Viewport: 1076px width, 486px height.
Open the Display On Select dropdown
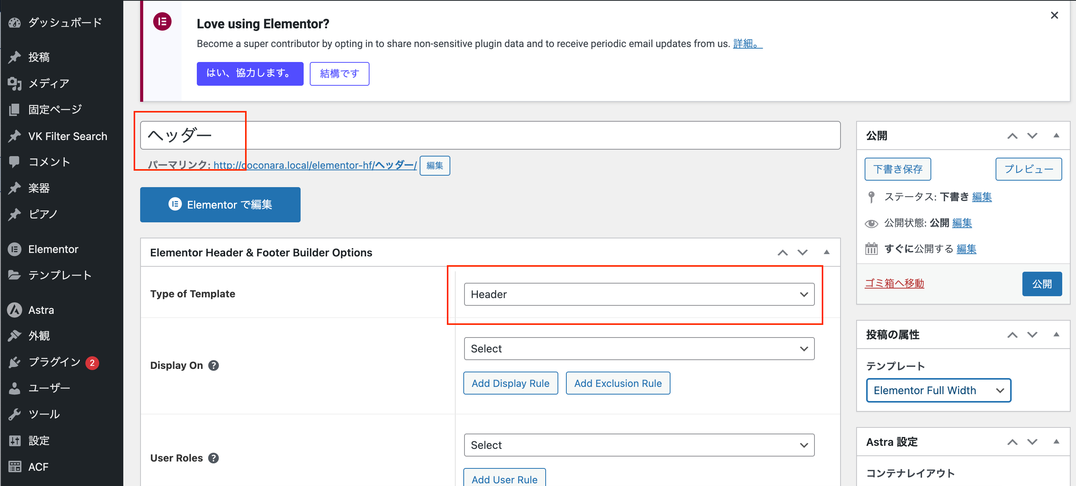[639, 349]
